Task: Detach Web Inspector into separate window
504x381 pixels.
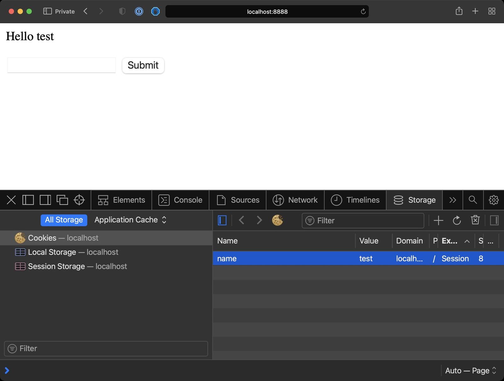Action: pos(62,200)
